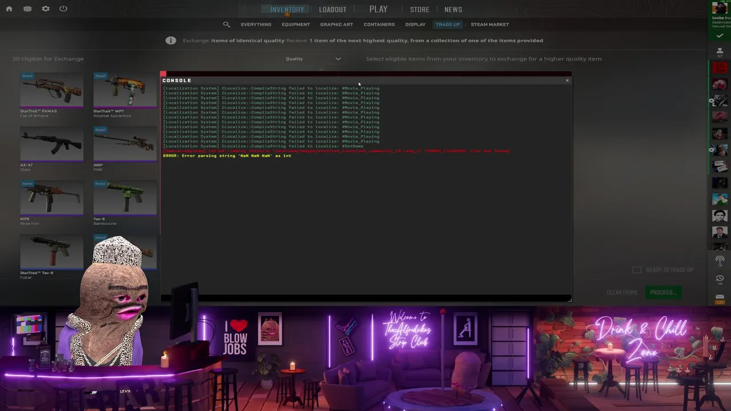Close the console window
The height and width of the screenshot is (411, 731).
coord(567,80)
